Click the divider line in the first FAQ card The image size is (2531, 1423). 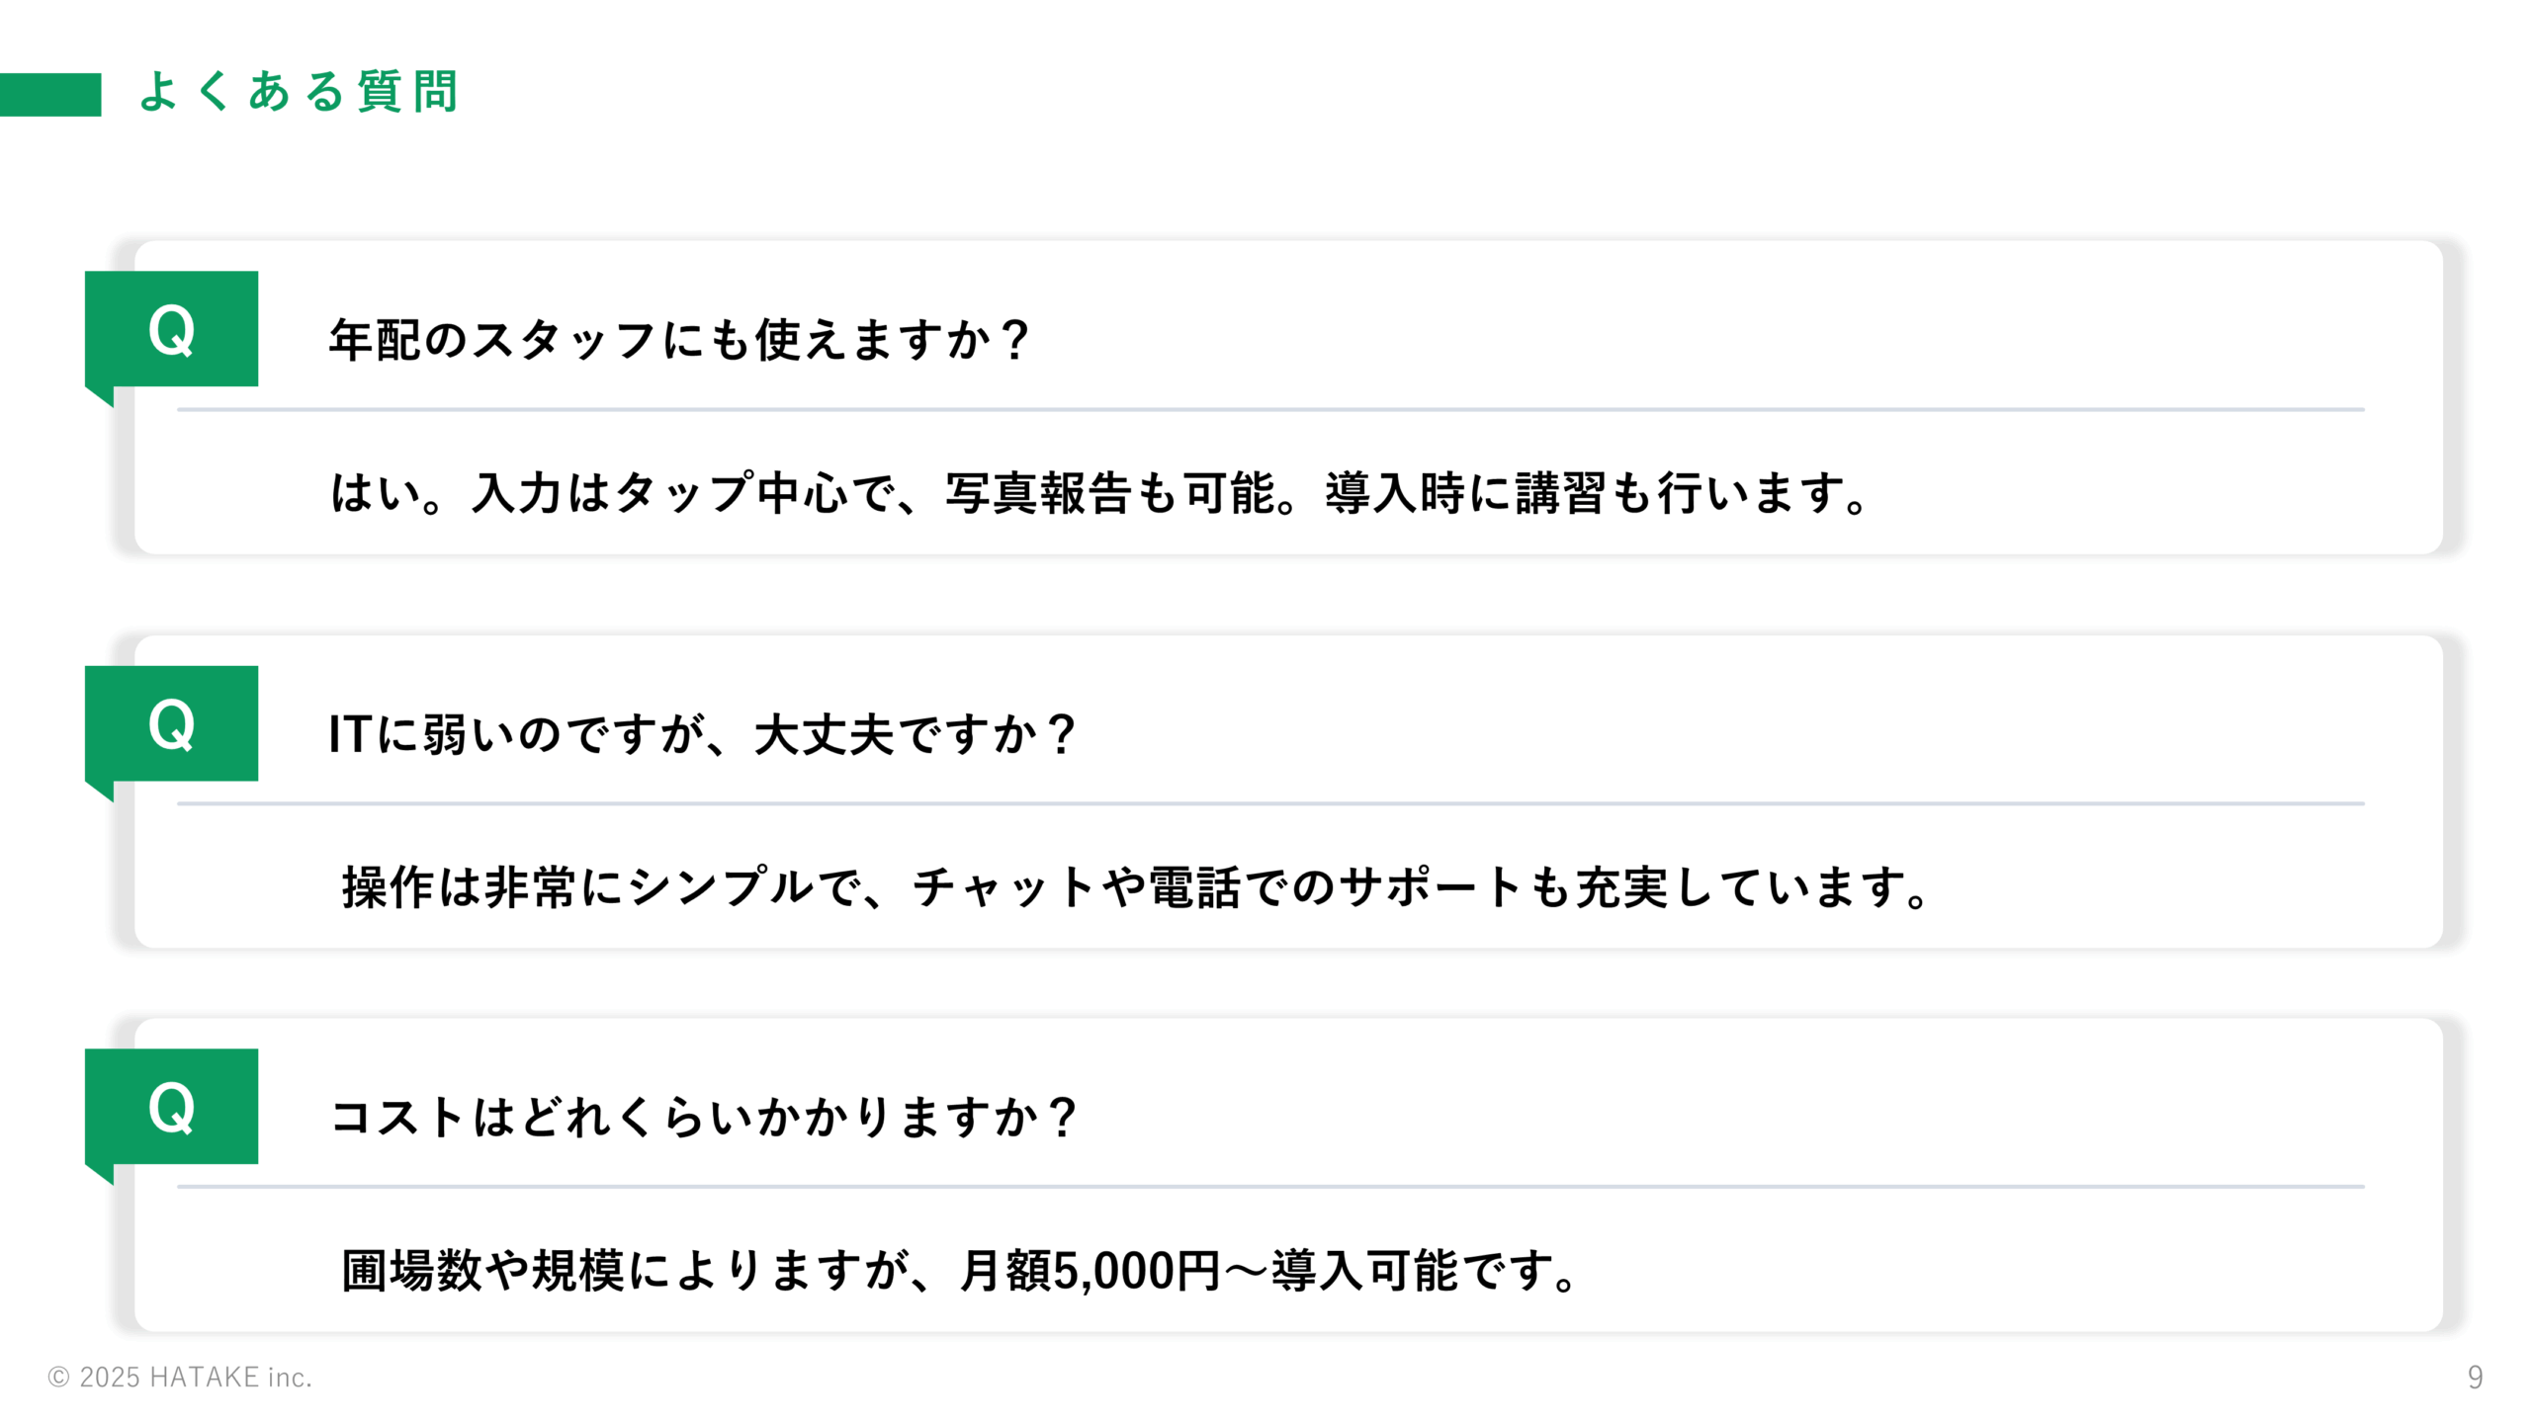tap(1270, 409)
